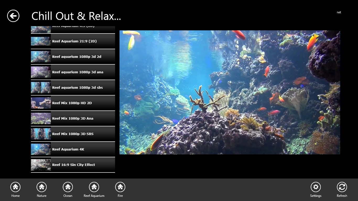The width and height of the screenshot is (358, 201).
Task: Play Reef Aquarium 4K video
Action: (x=68, y=149)
